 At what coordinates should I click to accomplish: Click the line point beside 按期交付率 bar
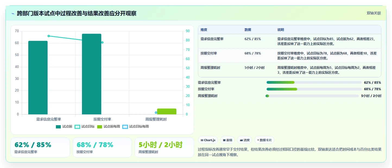(102, 43)
